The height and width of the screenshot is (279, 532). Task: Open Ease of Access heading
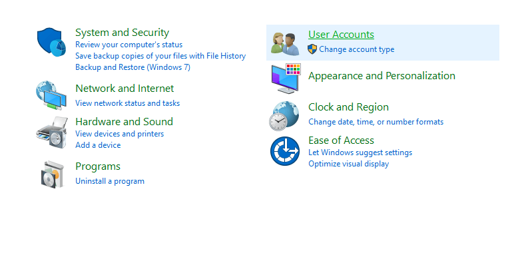coord(341,140)
